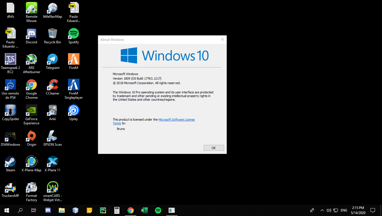Open Uso remoto do PS4 shortcut
Viewport: 382px width, 216px height.
10,89
